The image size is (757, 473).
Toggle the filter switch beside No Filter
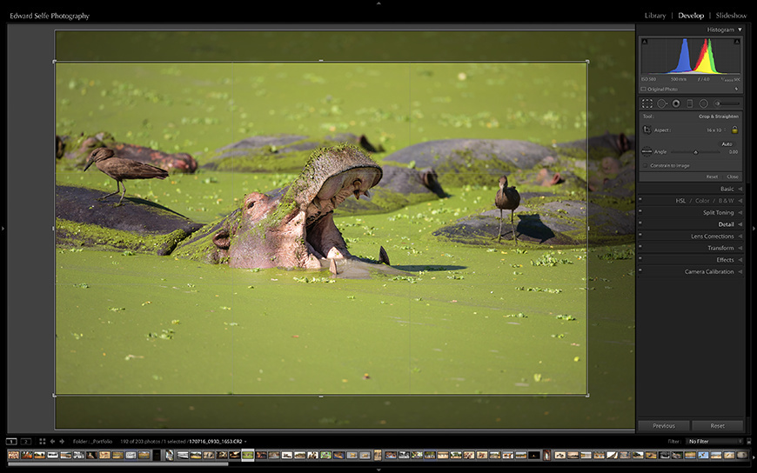point(749,441)
